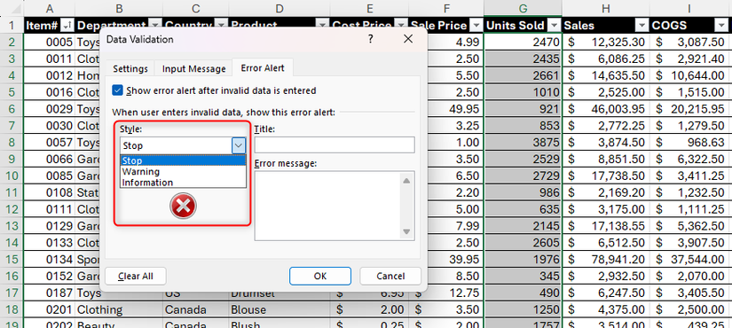Open the Sales column filter dropdown
Image resolution: width=732 pixels, height=328 pixels.
pyautogui.click(x=642, y=26)
